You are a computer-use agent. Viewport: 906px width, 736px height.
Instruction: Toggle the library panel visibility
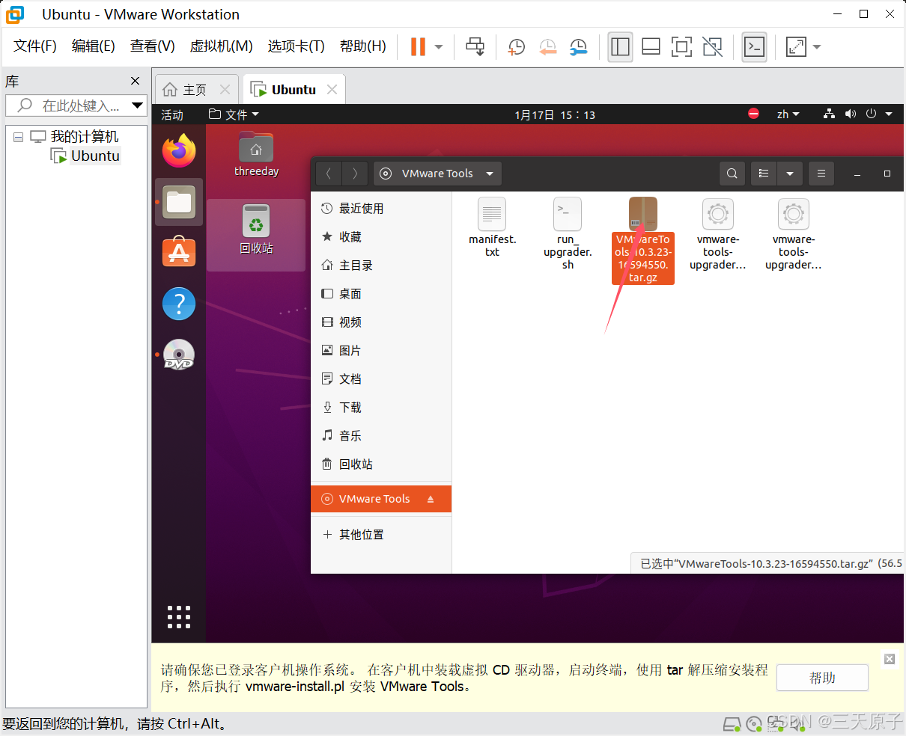click(x=620, y=46)
